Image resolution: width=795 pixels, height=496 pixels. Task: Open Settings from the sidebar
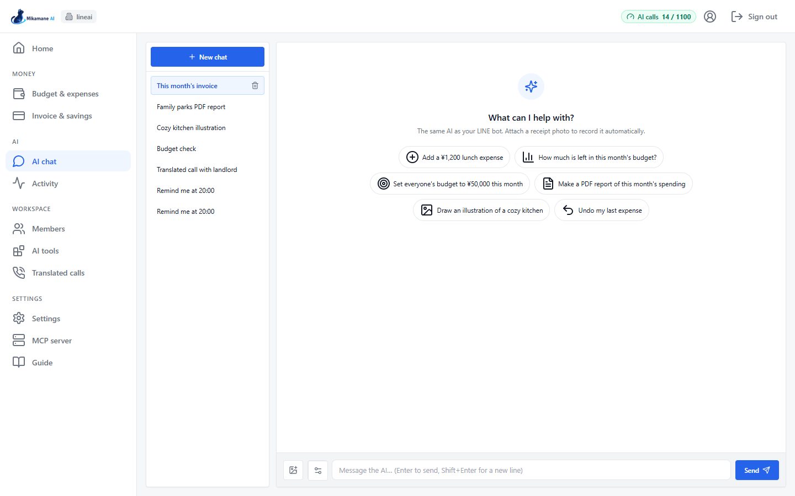click(68, 319)
